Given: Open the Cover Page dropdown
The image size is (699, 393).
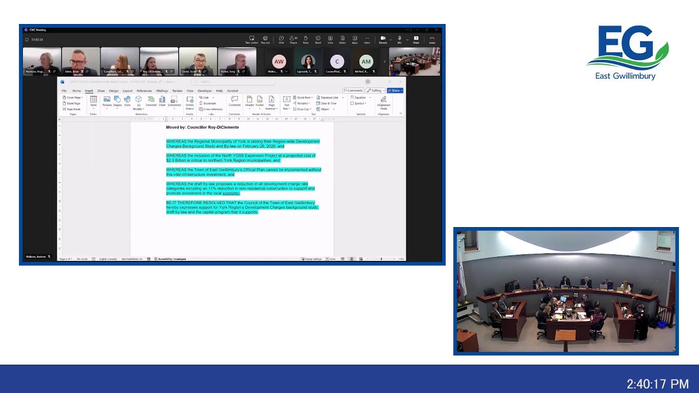Looking at the screenshot, I should point(73,98).
